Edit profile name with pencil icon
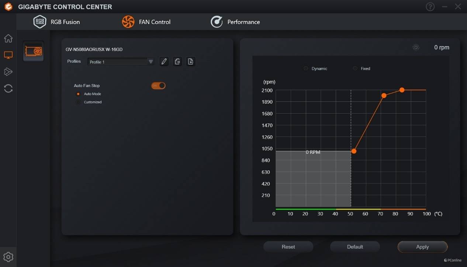 click(x=164, y=62)
